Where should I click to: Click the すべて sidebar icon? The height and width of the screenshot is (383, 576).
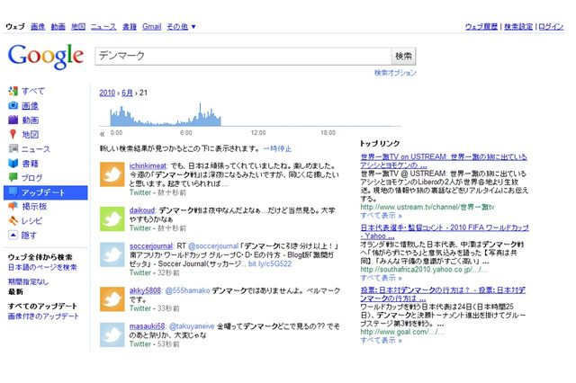(x=13, y=91)
